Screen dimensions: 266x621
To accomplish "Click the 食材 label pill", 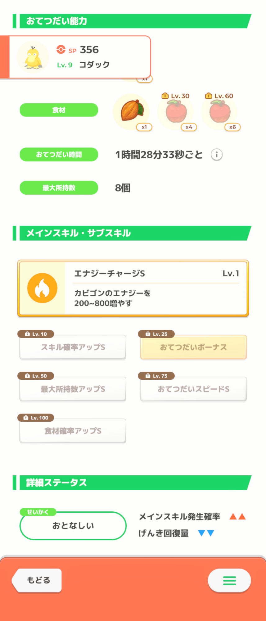I will tap(59, 110).
